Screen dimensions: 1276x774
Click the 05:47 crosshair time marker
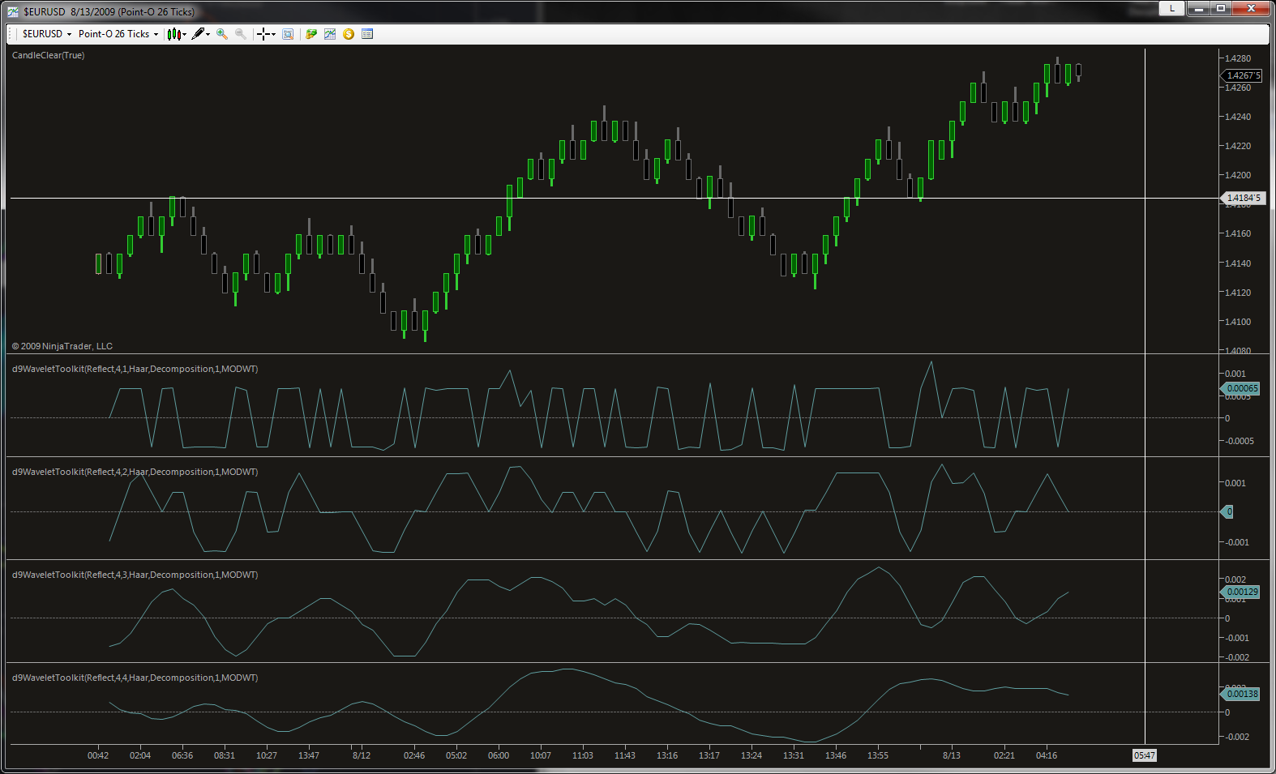1144,755
